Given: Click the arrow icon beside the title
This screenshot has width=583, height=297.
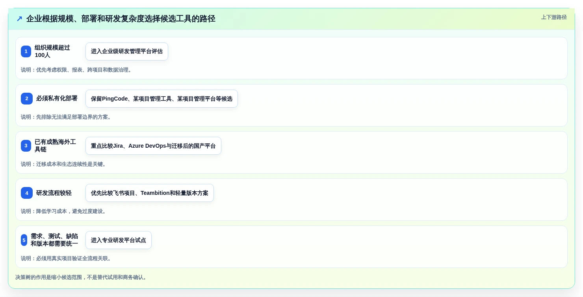Looking at the screenshot, I should click(x=19, y=19).
